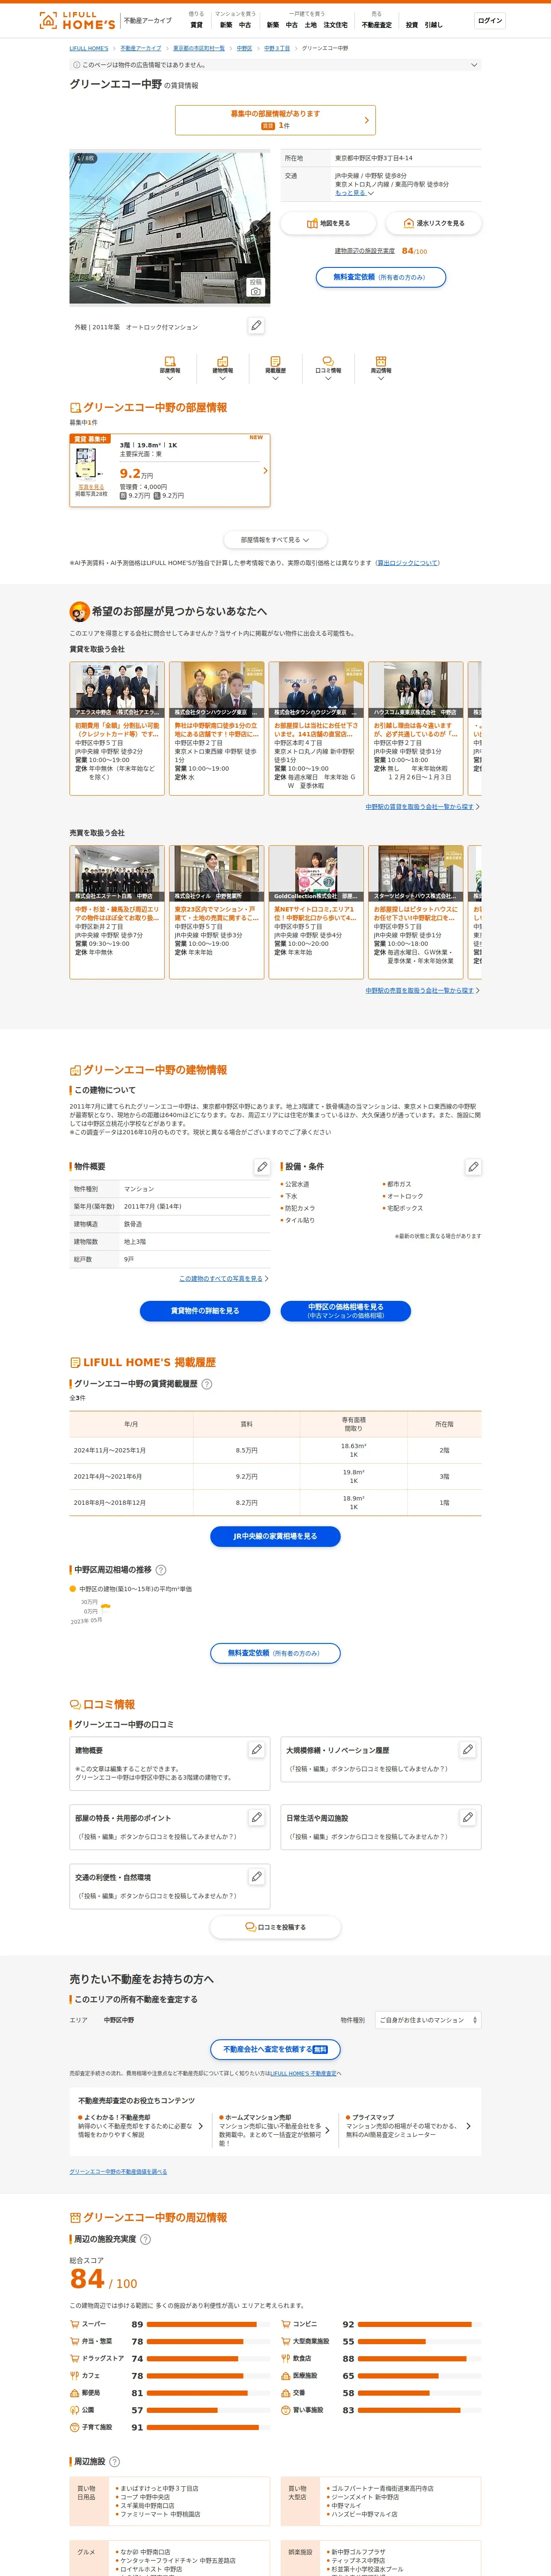Expand 部屋情報をすべて見る
Image resolution: width=551 pixels, height=2576 pixels.
275,540
